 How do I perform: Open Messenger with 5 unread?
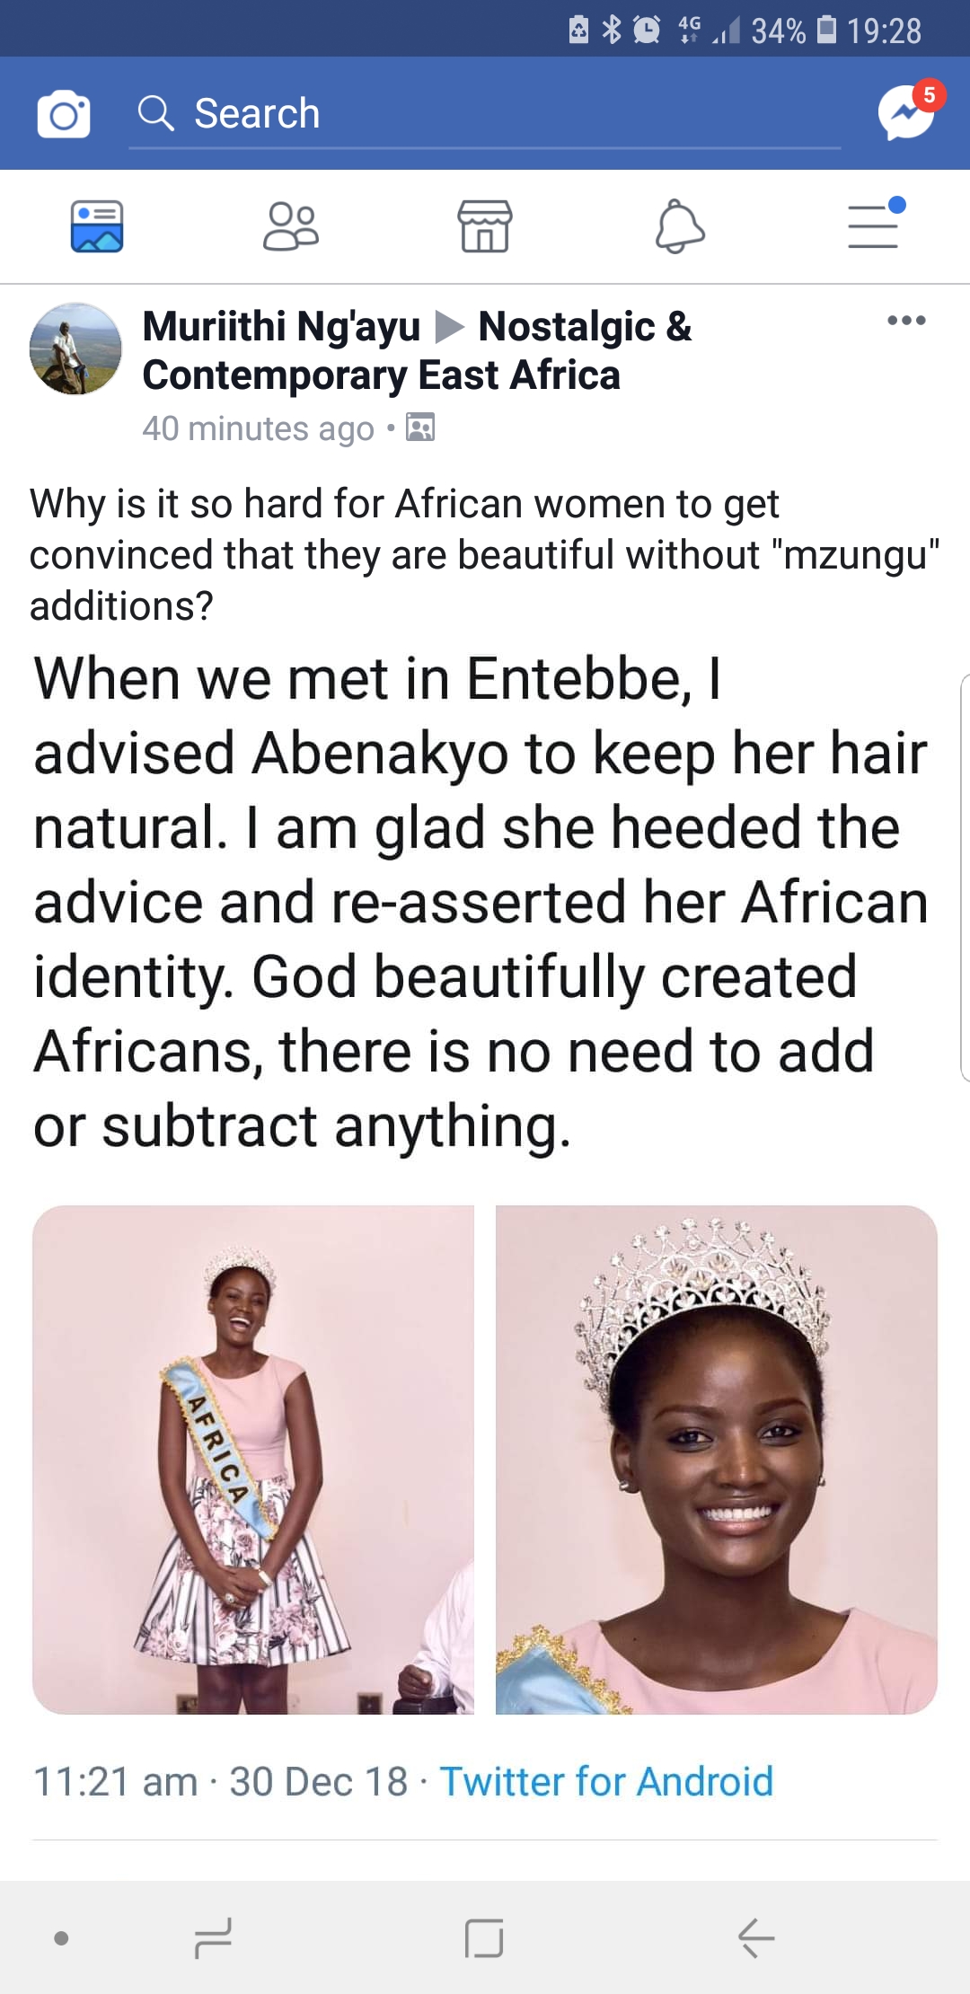coord(907,113)
